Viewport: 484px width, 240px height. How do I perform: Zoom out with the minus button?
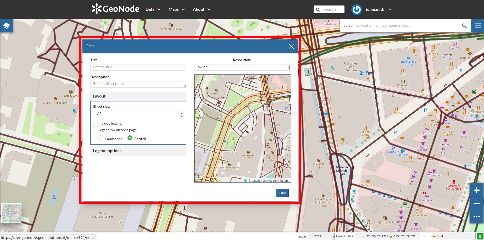coord(477,203)
